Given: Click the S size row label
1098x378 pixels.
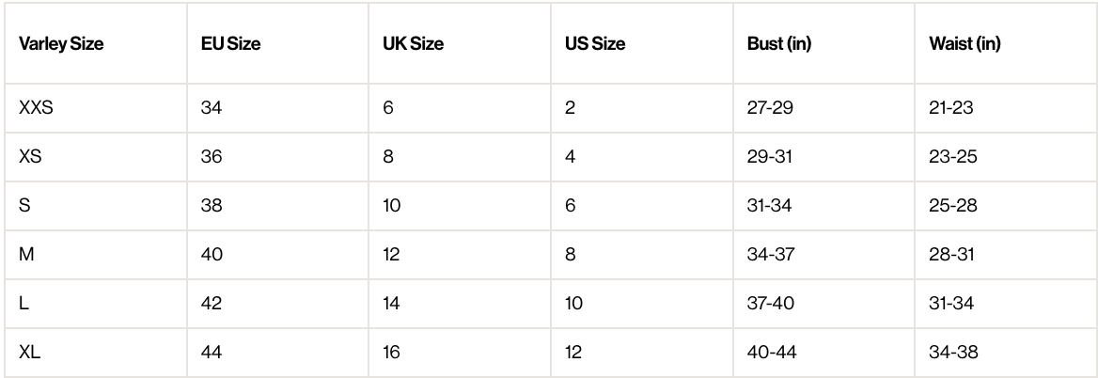Looking at the screenshot, I should pos(24,206).
